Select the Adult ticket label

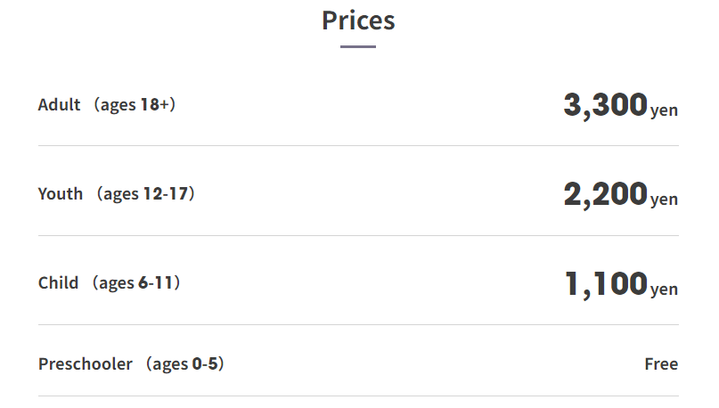[x=59, y=104]
